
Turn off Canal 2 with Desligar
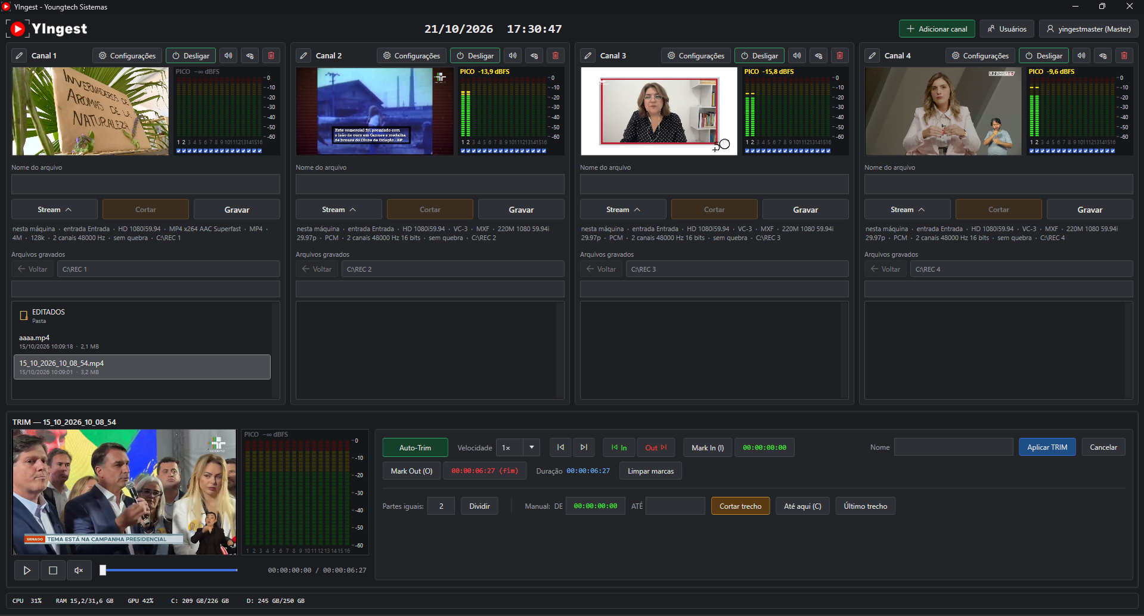click(x=475, y=55)
